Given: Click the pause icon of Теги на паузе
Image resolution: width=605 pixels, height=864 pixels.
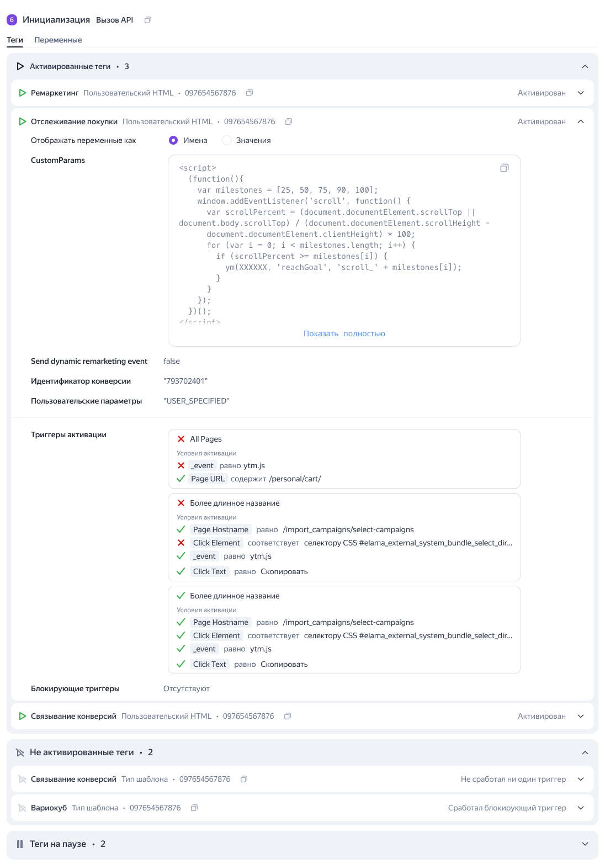Looking at the screenshot, I should pyautogui.click(x=20, y=844).
